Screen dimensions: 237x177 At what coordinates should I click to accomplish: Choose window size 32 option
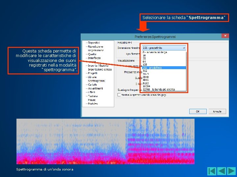point(164,58)
